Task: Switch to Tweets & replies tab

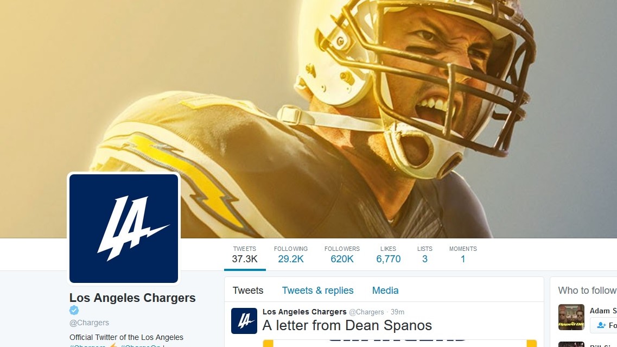Action: [317, 291]
